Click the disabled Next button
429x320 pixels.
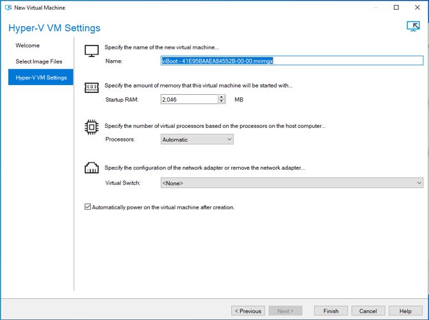tap(286, 311)
